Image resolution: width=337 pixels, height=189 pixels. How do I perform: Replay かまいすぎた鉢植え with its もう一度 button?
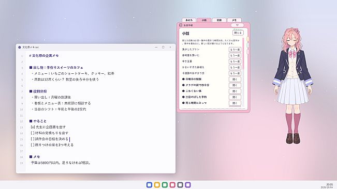(x=235, y=67)
